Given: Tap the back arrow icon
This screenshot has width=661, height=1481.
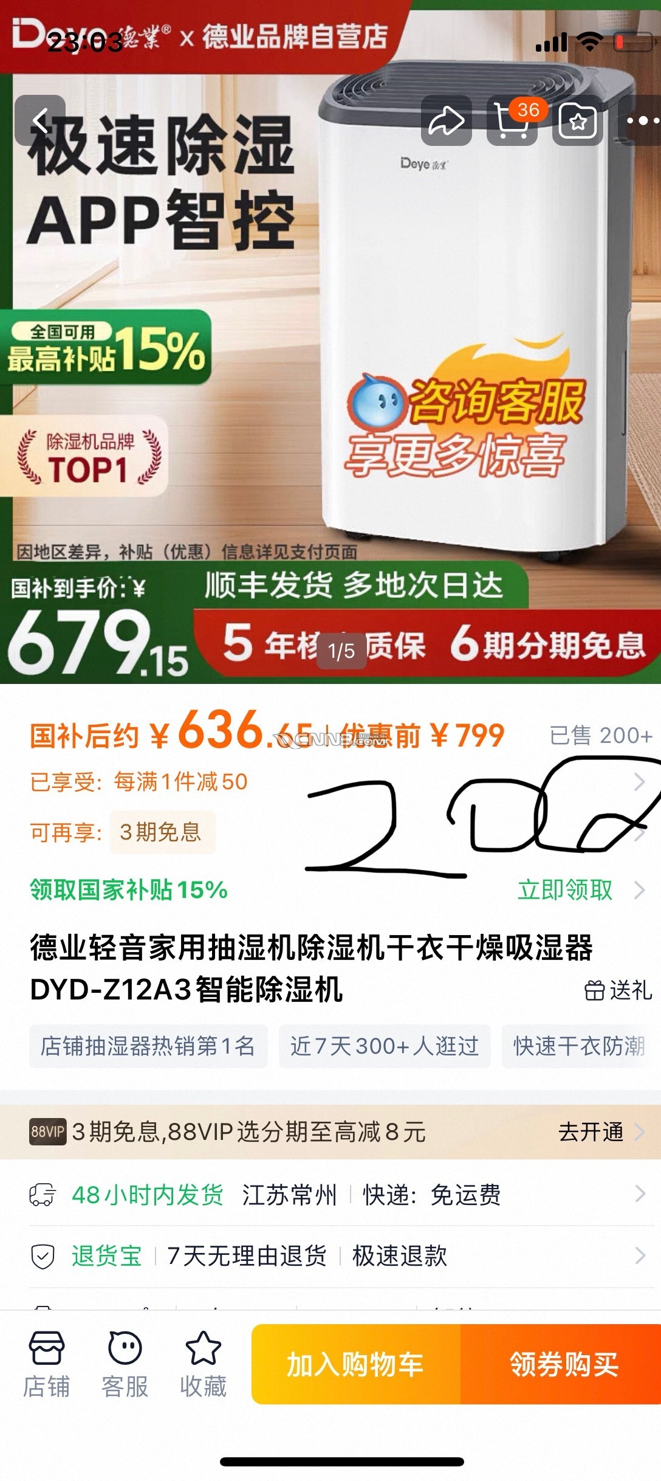Looking at the screenshot, I should (40, 120).
